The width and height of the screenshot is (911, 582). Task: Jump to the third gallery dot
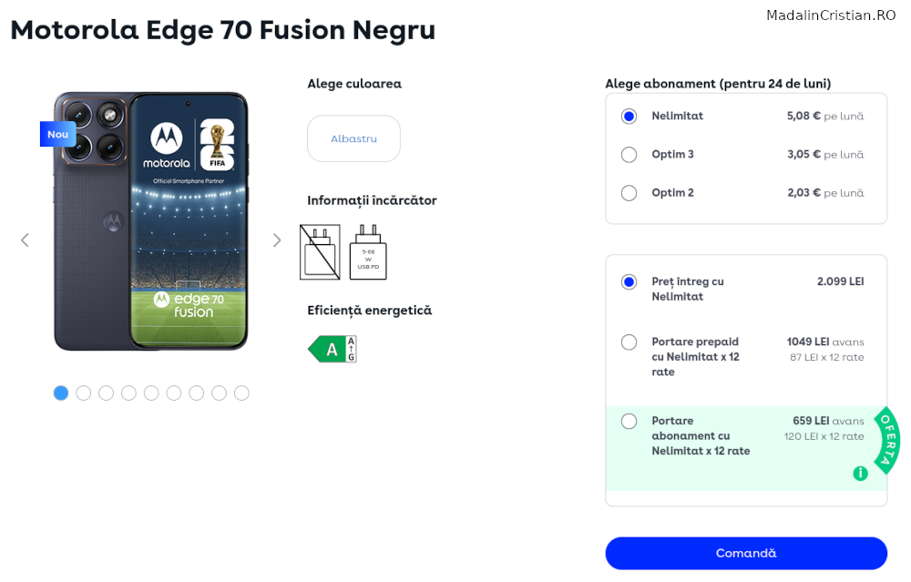(x=106, y=393)
